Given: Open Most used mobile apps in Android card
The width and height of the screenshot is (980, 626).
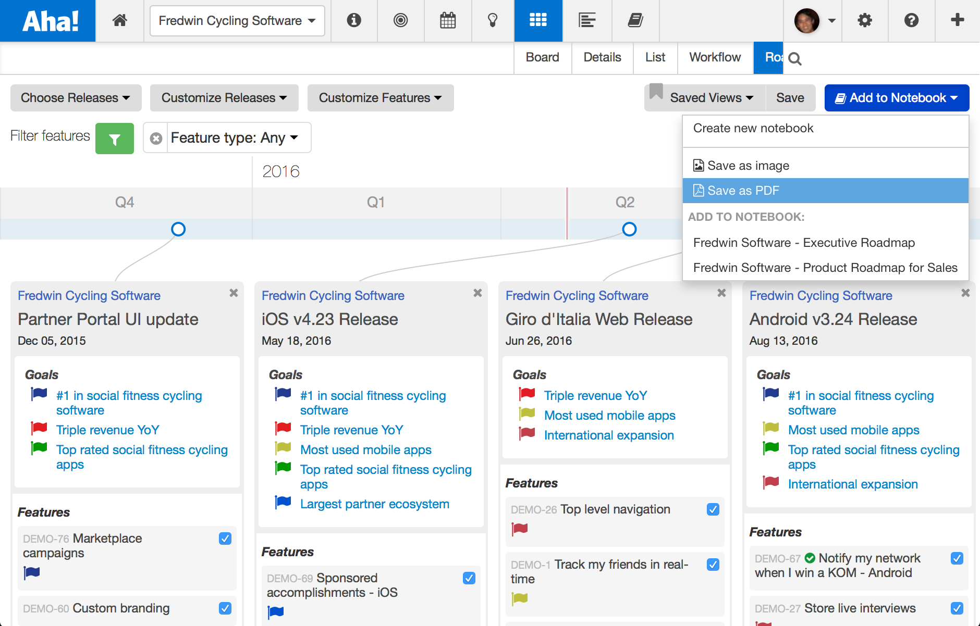Looking at the screenshot, I should 854,430.
